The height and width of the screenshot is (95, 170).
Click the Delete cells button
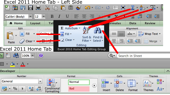pos(120,85)
